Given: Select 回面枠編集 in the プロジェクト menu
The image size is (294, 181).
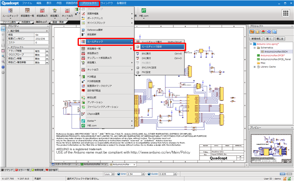Looking at the screenshot, I should (x=107, y=14).
